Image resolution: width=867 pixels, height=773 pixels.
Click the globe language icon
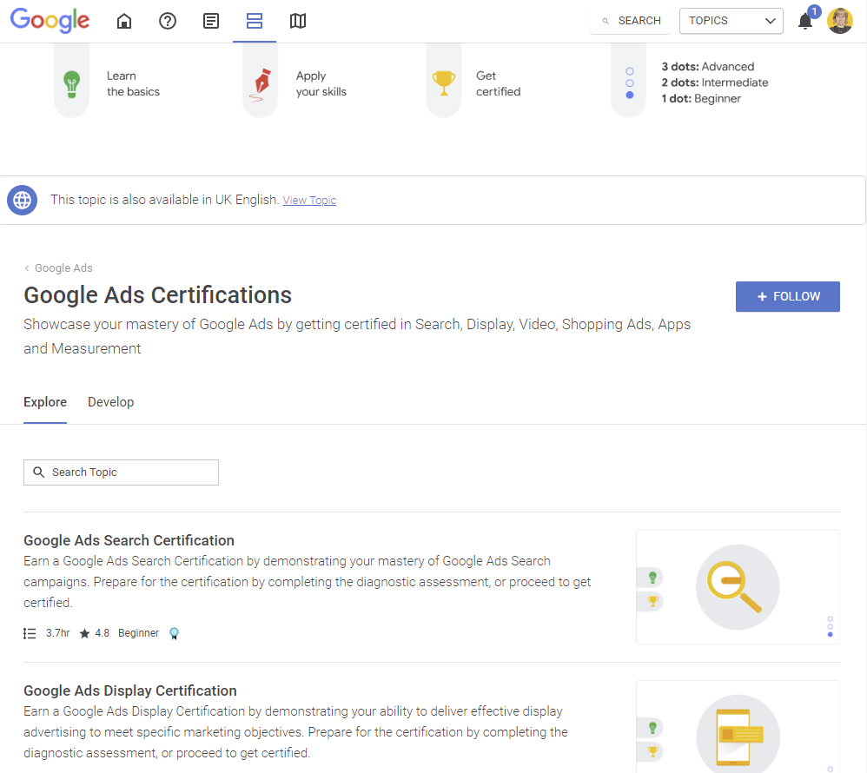(22, 200)
